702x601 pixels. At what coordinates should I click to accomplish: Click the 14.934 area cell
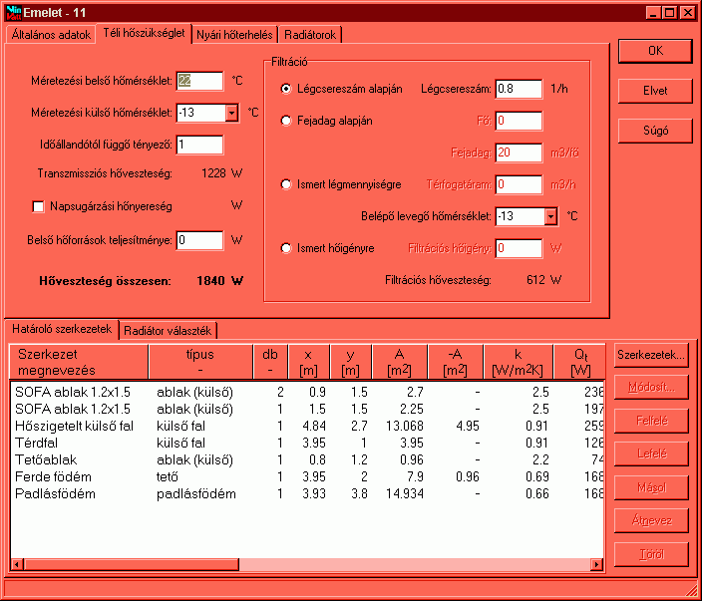(405, 494)
